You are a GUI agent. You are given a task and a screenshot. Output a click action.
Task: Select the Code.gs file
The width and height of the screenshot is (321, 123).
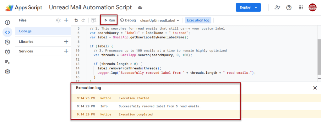(43, 31)
